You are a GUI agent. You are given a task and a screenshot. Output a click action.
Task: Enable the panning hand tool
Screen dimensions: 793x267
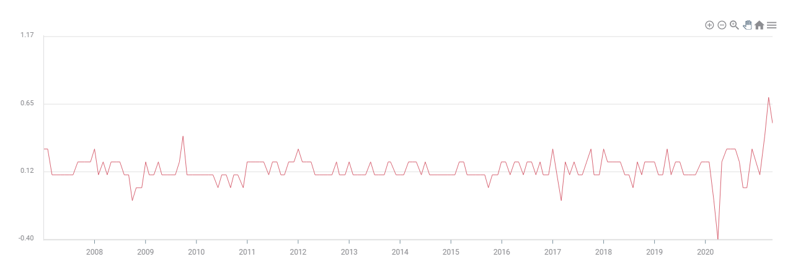click(747, 25)
